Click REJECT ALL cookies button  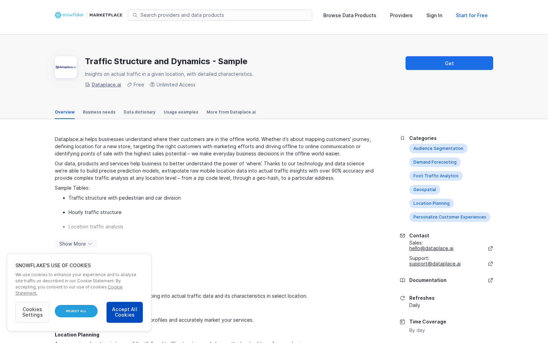pyautogui.click(x=76, y=311)
